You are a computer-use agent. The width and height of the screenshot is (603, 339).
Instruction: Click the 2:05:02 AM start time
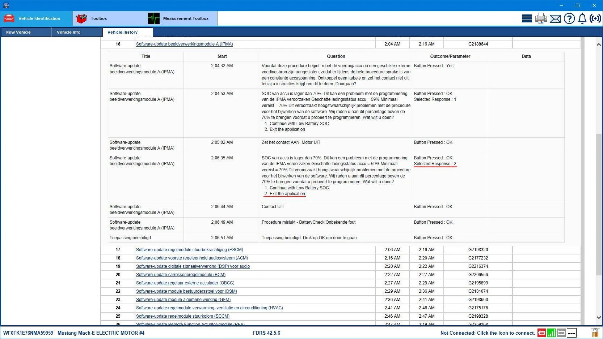tap(222, 142)
